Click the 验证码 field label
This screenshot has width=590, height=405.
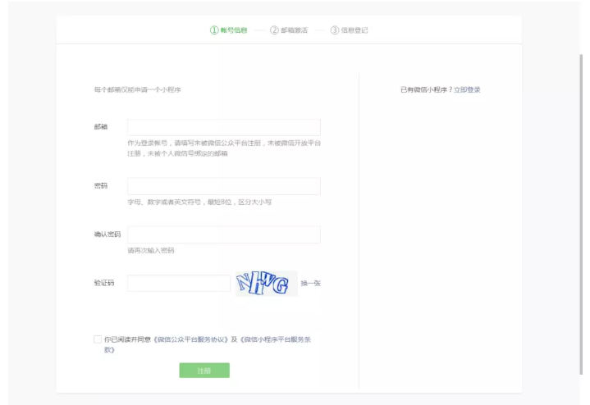point(103,283)
